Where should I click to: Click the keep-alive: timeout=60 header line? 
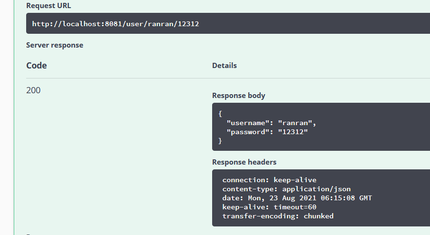point(269,207)
